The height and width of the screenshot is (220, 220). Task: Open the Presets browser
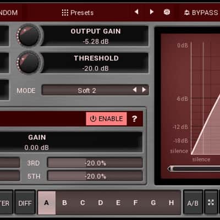click(78, 13)
